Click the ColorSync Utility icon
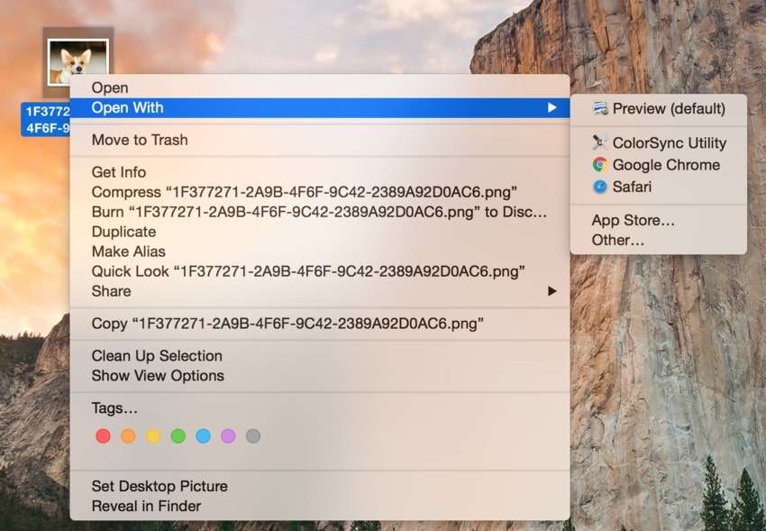The width and height of the screenshot is (766, 531). pos(600,142)
